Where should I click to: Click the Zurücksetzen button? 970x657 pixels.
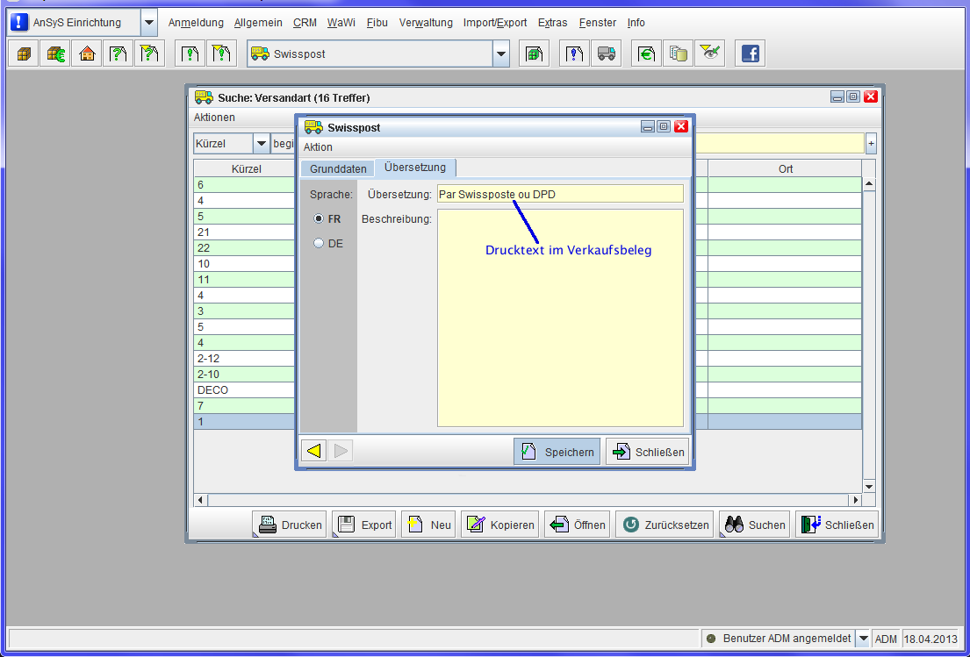[665, 525]
